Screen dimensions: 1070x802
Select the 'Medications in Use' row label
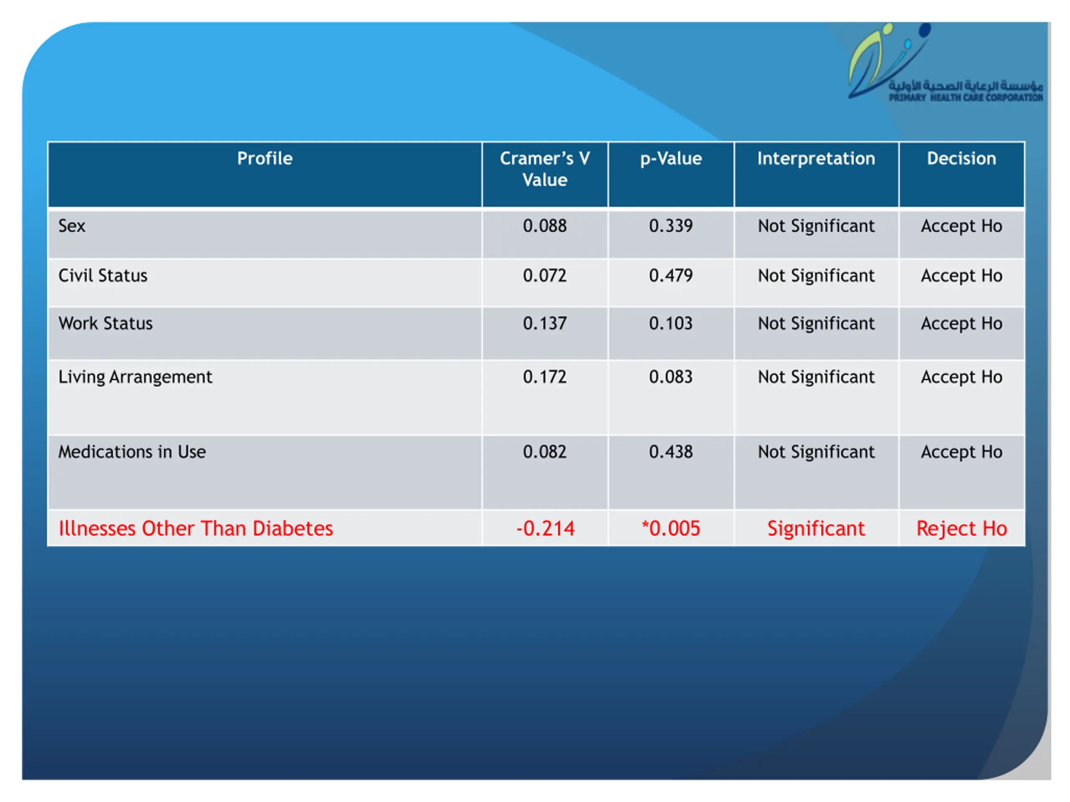click(x=132, y=452)
